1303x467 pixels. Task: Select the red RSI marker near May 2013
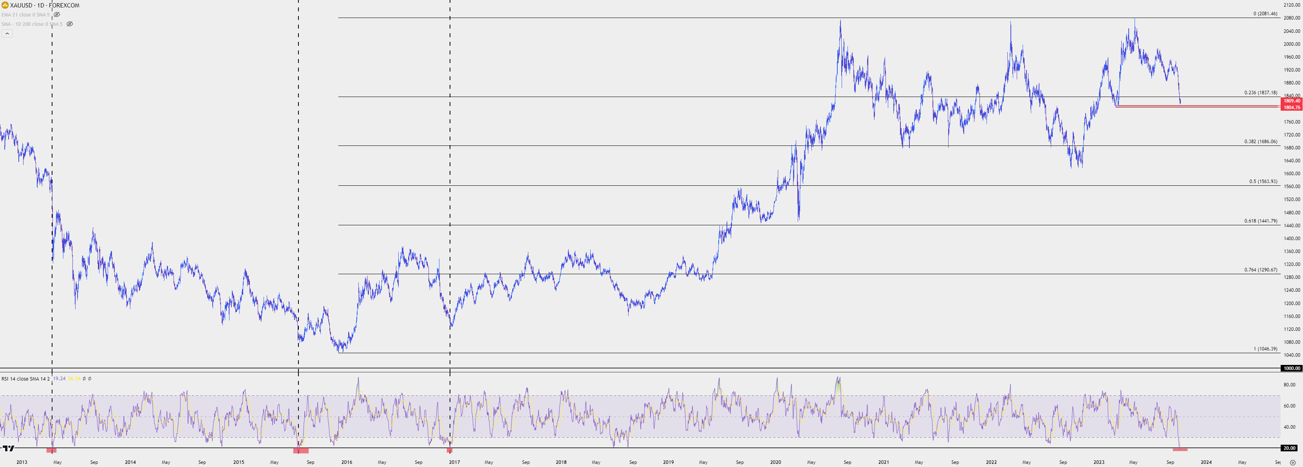[x=52, y=450]
